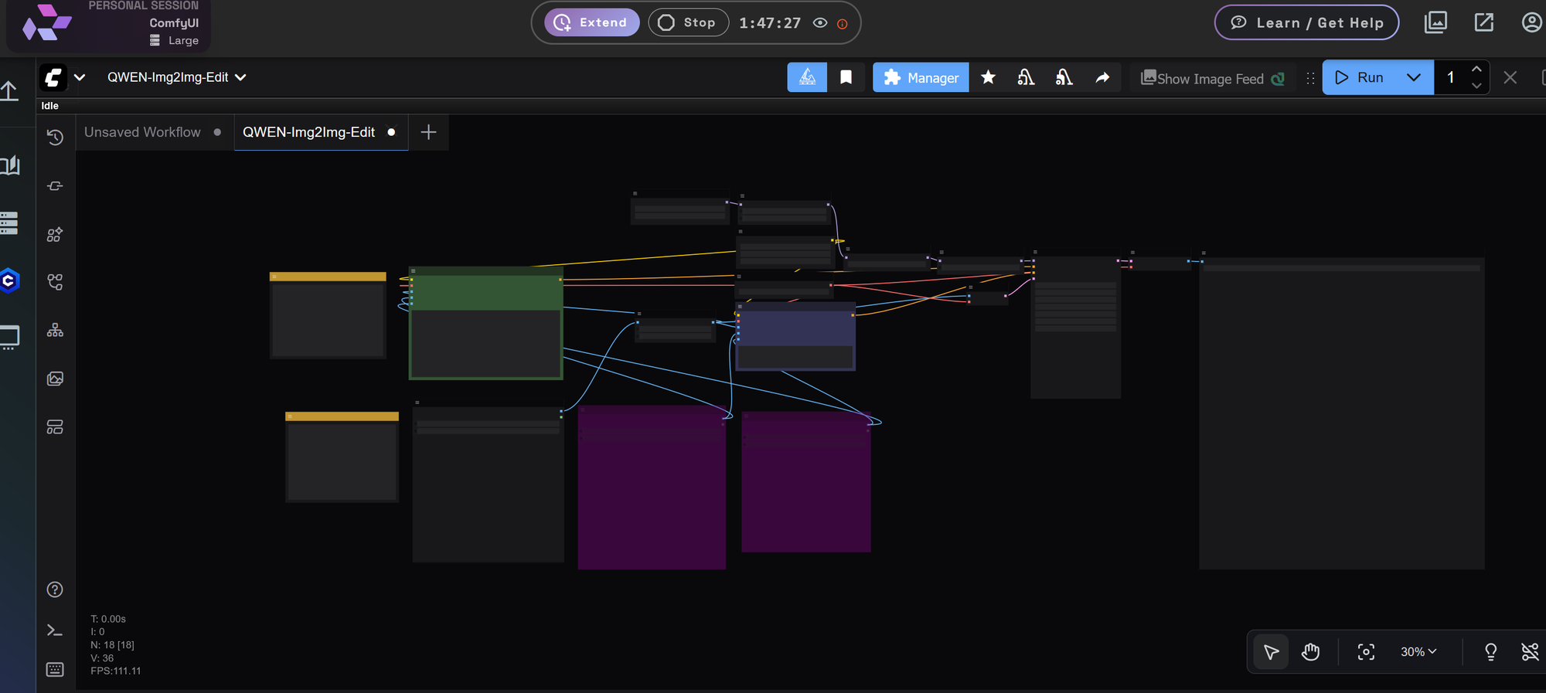Increase the batch count stepper

point(1476,70)
